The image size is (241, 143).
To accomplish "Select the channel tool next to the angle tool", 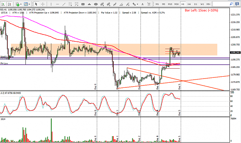I will 115,4.
